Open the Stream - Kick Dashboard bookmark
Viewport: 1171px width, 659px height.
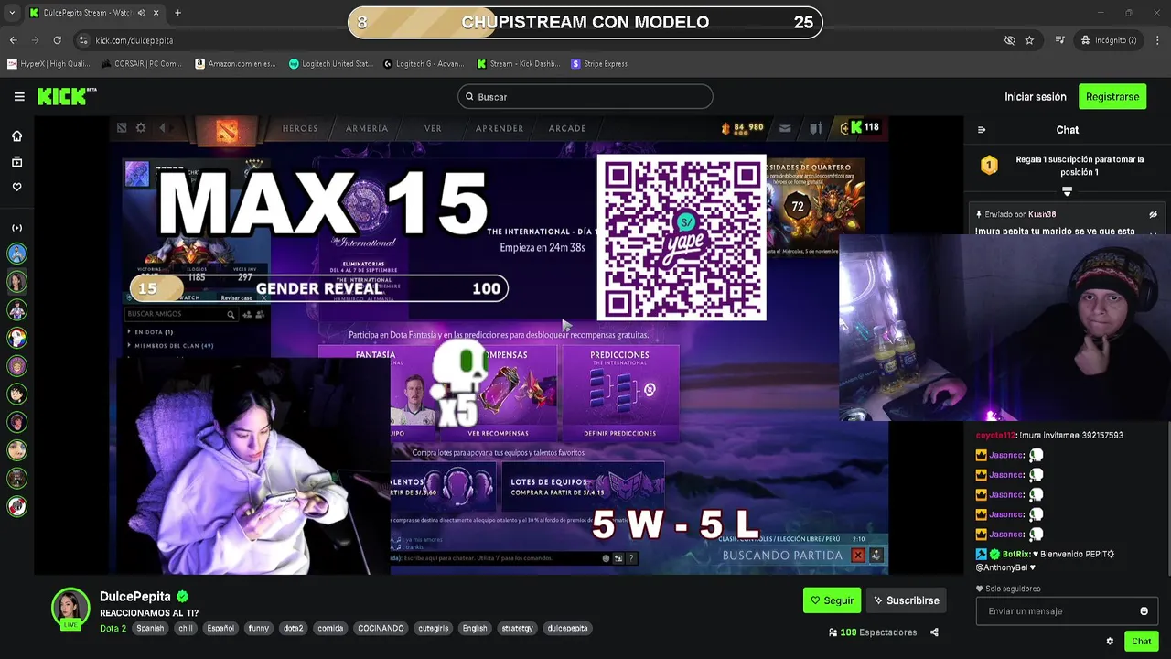520,64
